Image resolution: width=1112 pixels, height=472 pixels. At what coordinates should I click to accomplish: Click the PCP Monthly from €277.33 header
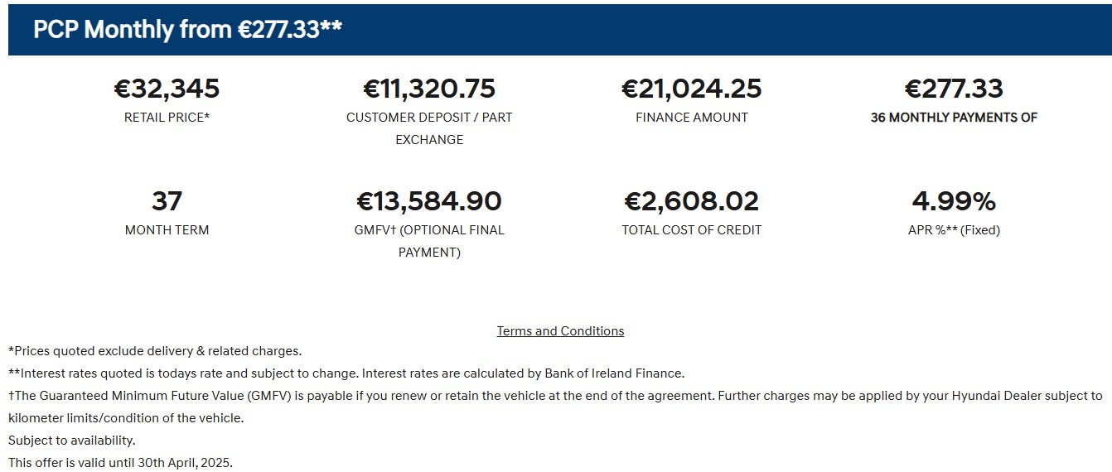(x=188, y=30)
